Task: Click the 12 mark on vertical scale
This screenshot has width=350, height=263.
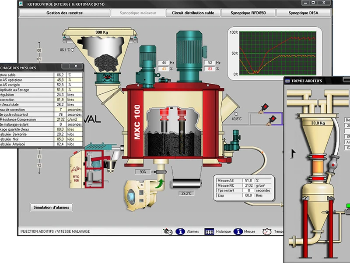Action: [39, 165]
